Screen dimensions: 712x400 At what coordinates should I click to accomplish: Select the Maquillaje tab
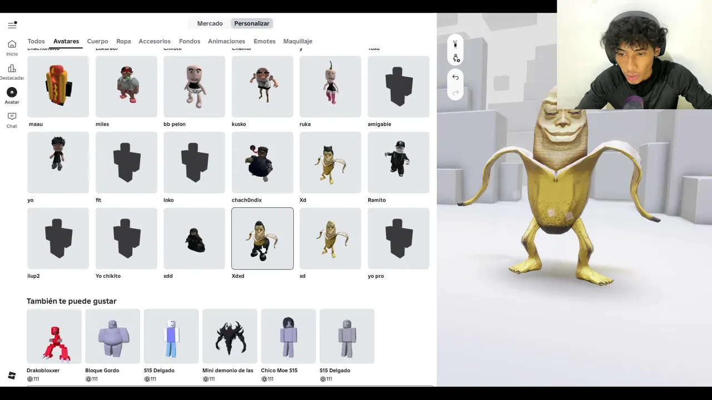point(298,41)
